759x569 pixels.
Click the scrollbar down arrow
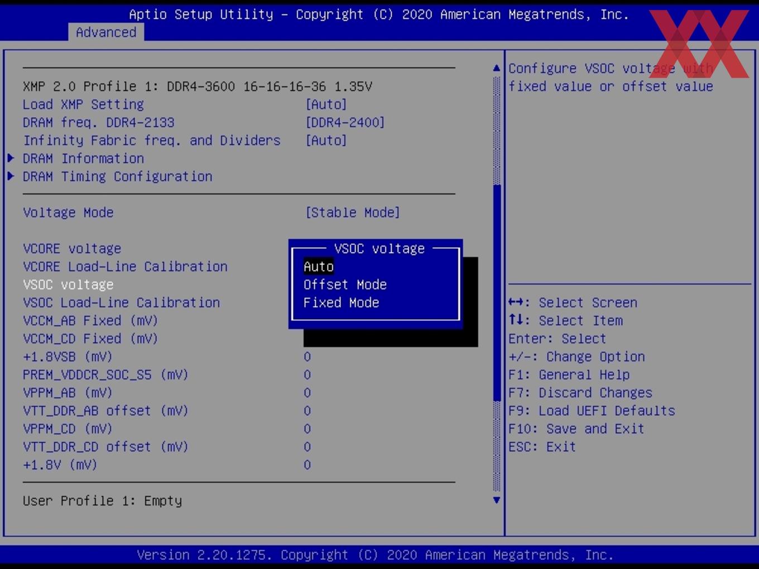[x=497, y=500]
